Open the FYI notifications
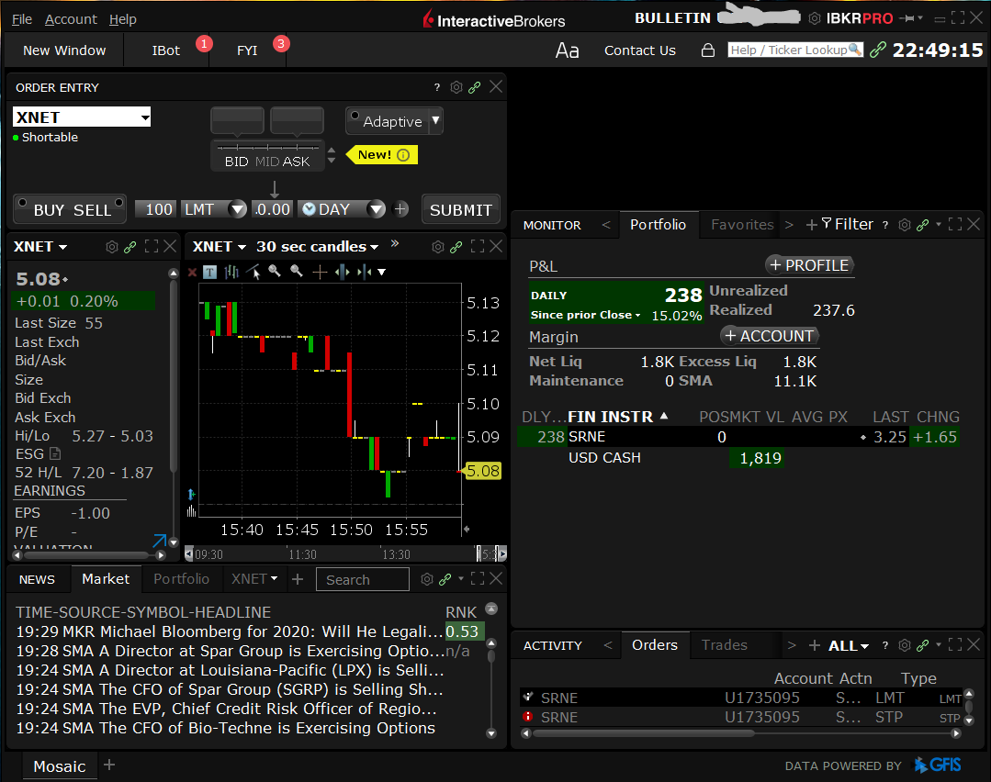 [x=247, y=50]
